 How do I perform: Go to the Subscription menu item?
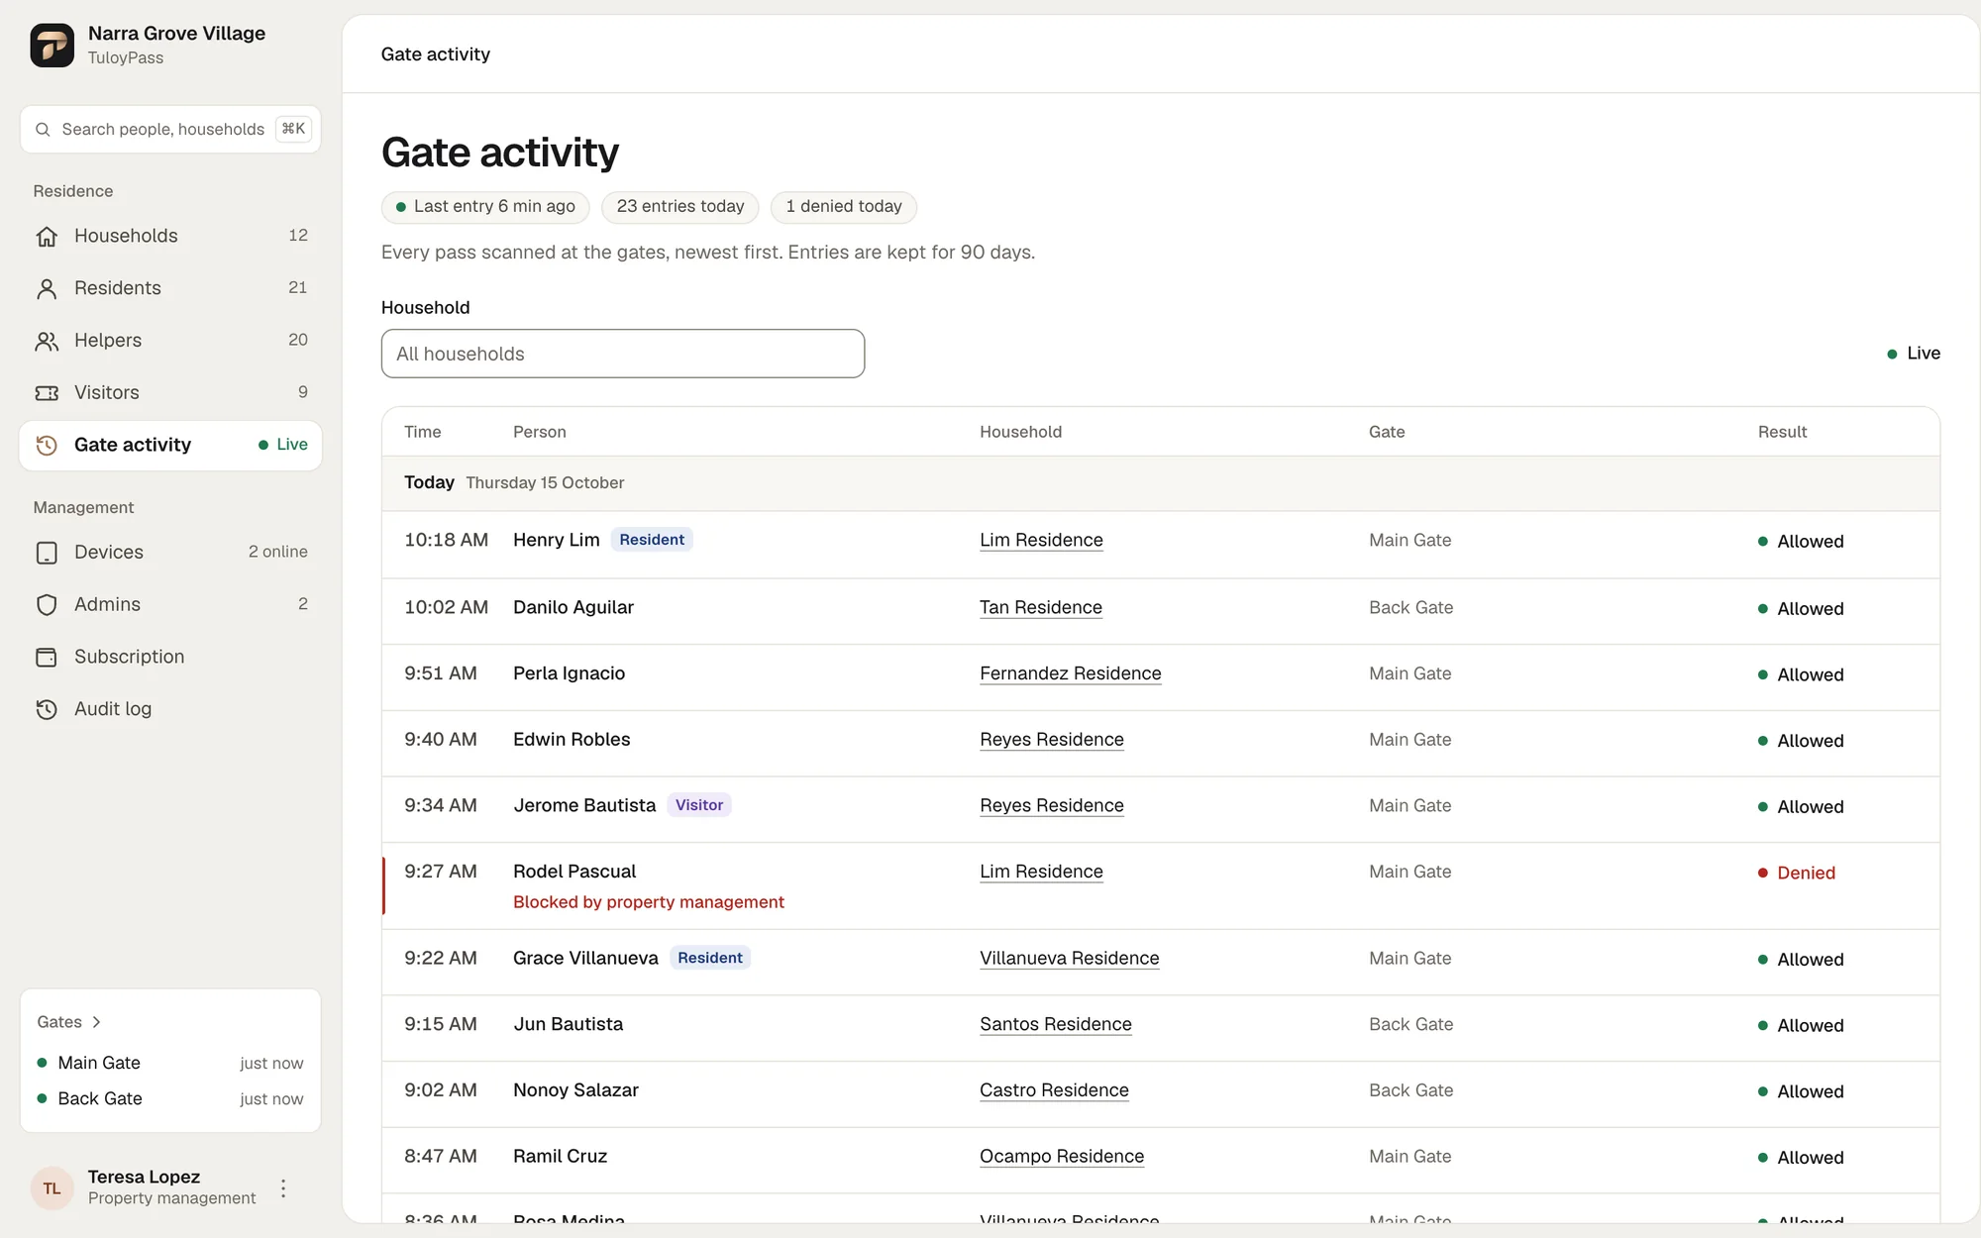coord(170,658)
